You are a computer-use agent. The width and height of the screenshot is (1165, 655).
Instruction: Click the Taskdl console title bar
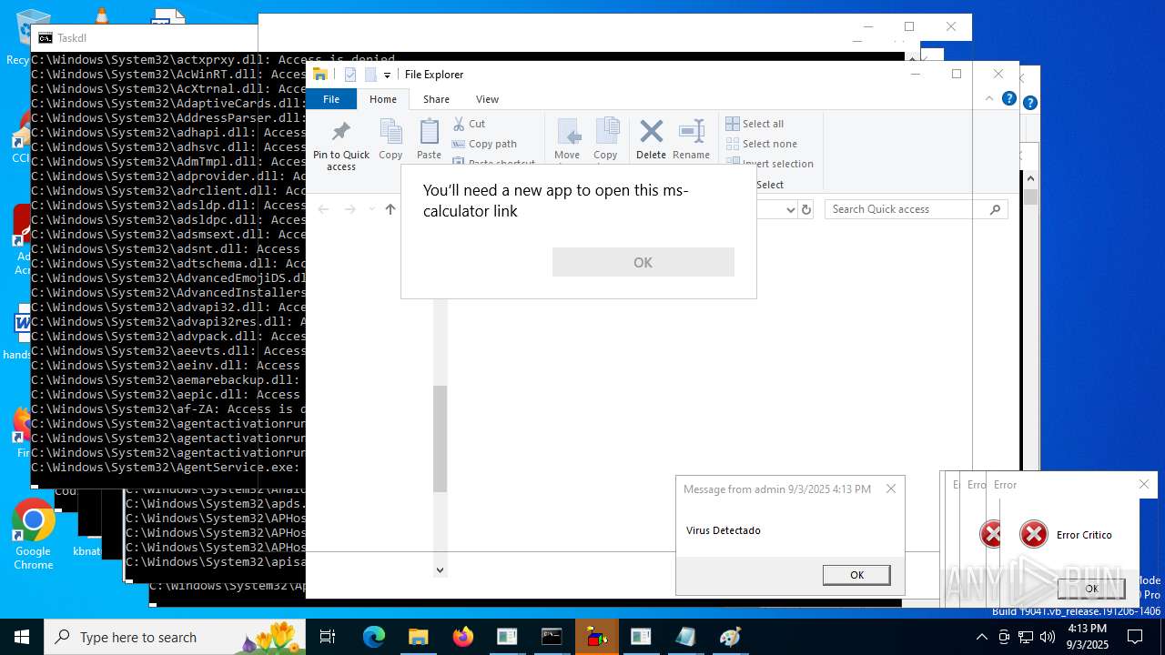pos(144,38)
